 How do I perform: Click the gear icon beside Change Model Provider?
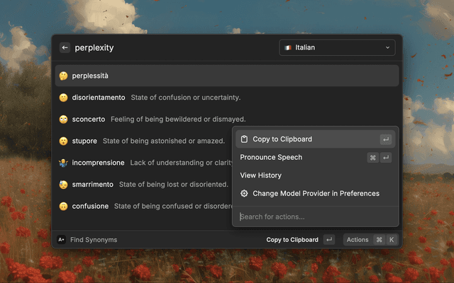click(x=244, y=193)
